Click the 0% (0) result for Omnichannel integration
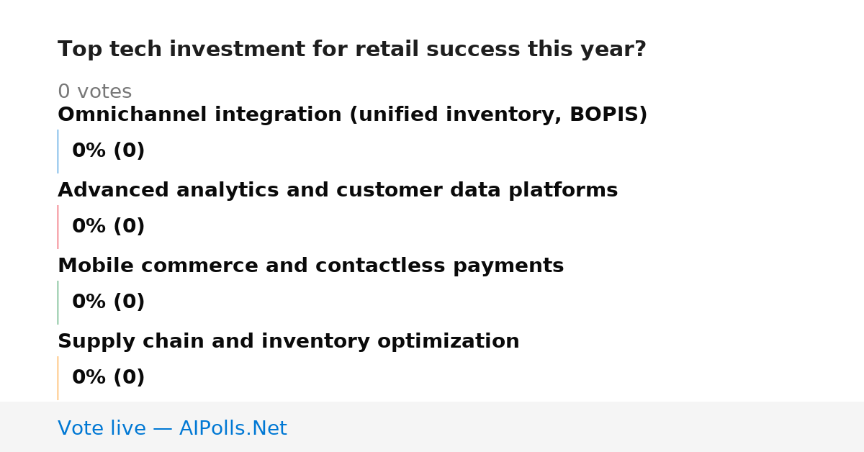Image resolution: width=864 pixels, height=452 pixels. [x=108, y=151]
